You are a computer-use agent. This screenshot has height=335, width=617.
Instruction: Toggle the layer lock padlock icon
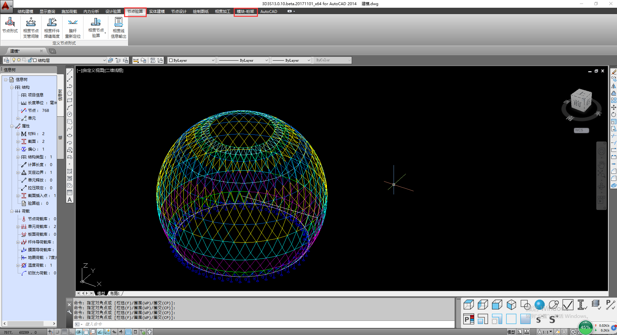[x=30, y=60]
